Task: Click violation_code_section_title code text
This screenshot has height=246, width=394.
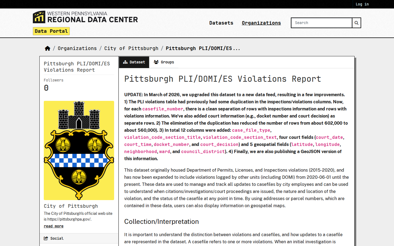Action: pos(163,137)
